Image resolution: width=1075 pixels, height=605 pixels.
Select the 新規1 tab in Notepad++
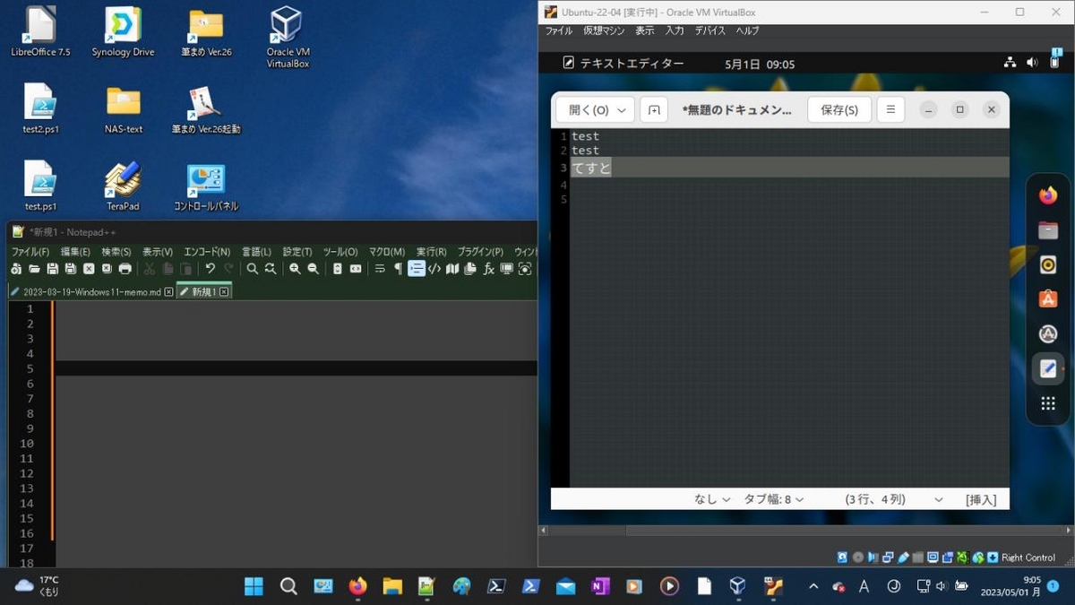pyautogui.click(x=203, y=292)
